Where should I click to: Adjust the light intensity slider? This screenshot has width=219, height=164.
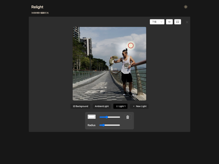(109, 117)
